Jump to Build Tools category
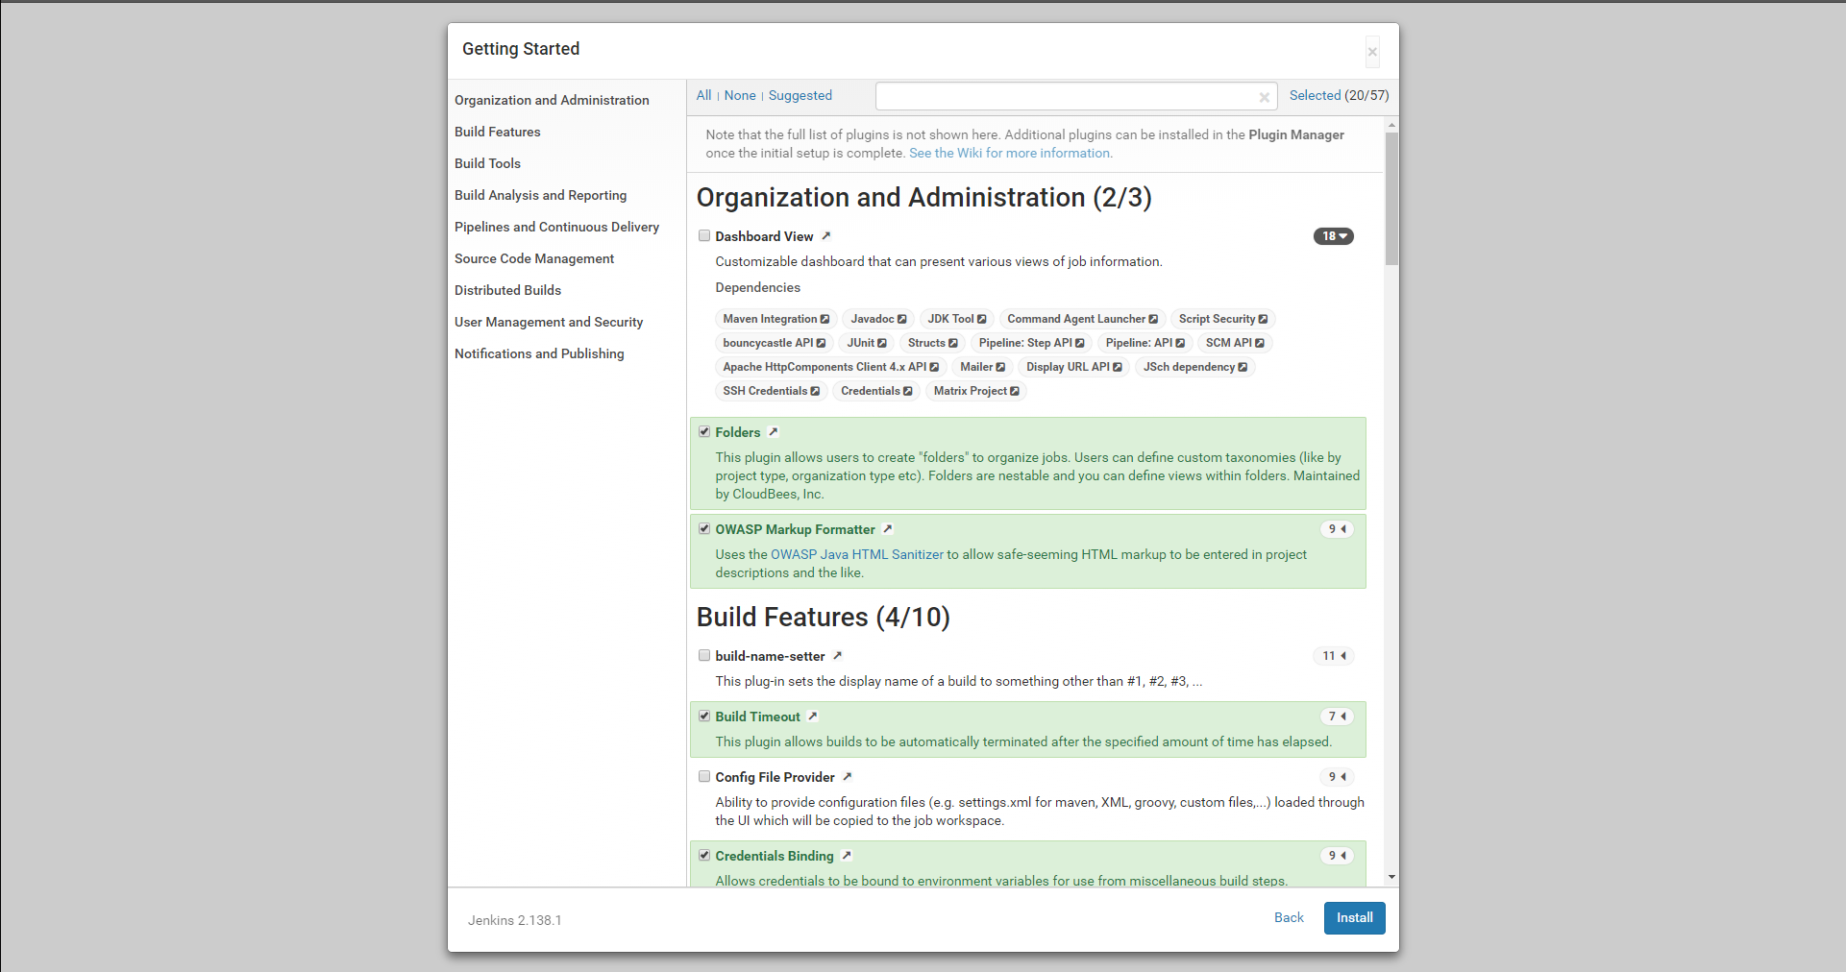This screenshot has width=1846, height=972. pyautogui.click(x=487, y=163)
